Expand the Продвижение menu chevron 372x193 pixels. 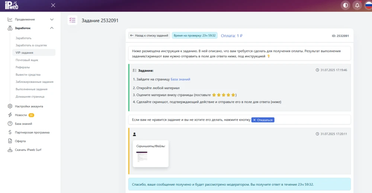tap(52, 19)
